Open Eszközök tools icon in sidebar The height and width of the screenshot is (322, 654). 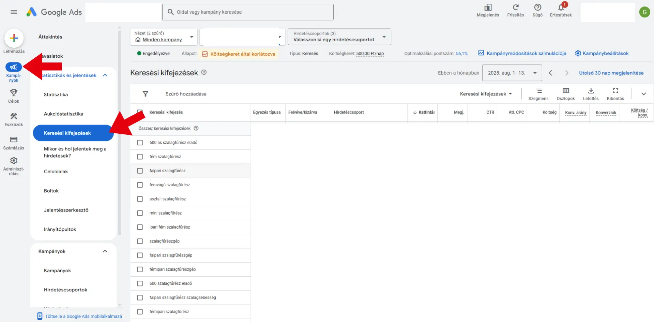14,116
